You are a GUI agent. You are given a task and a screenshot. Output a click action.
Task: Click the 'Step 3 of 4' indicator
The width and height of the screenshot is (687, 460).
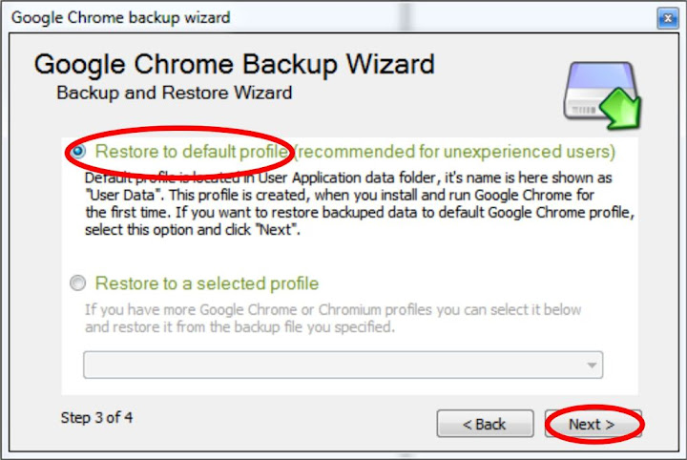point(96,417)
